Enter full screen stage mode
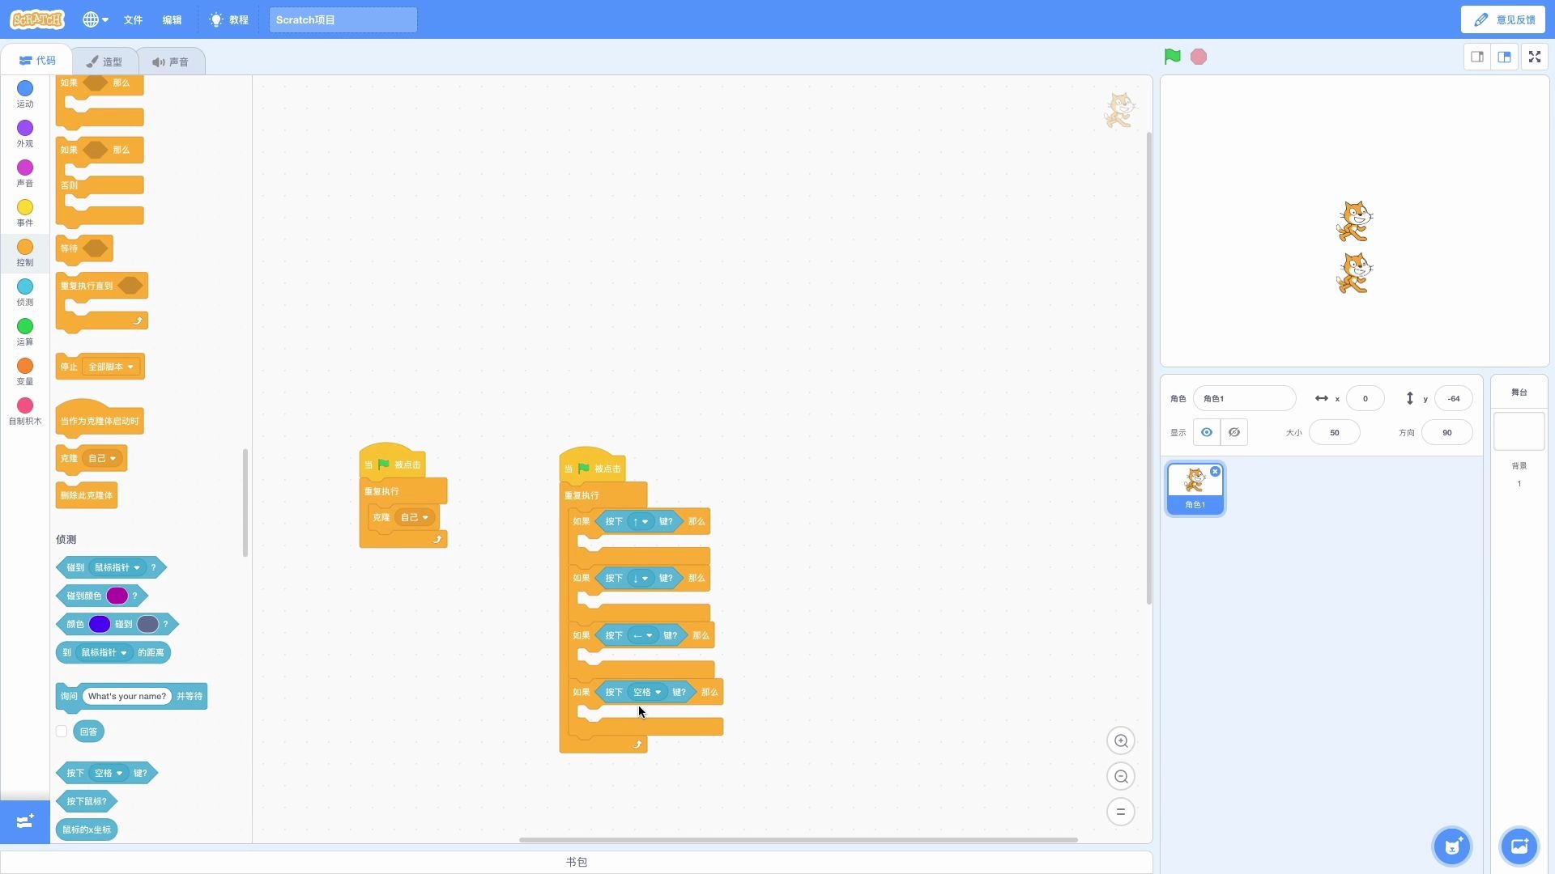The width and height of the screenshot is (1555, 874). tap(1534, 57)
